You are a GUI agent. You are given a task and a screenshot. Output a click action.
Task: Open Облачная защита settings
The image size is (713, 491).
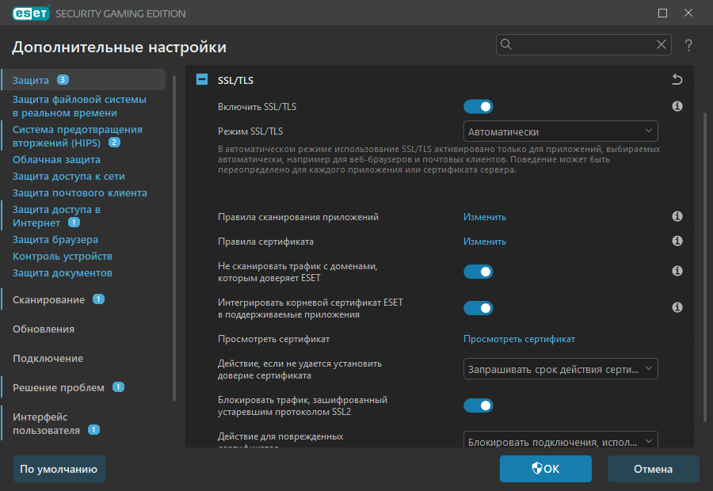56,160
